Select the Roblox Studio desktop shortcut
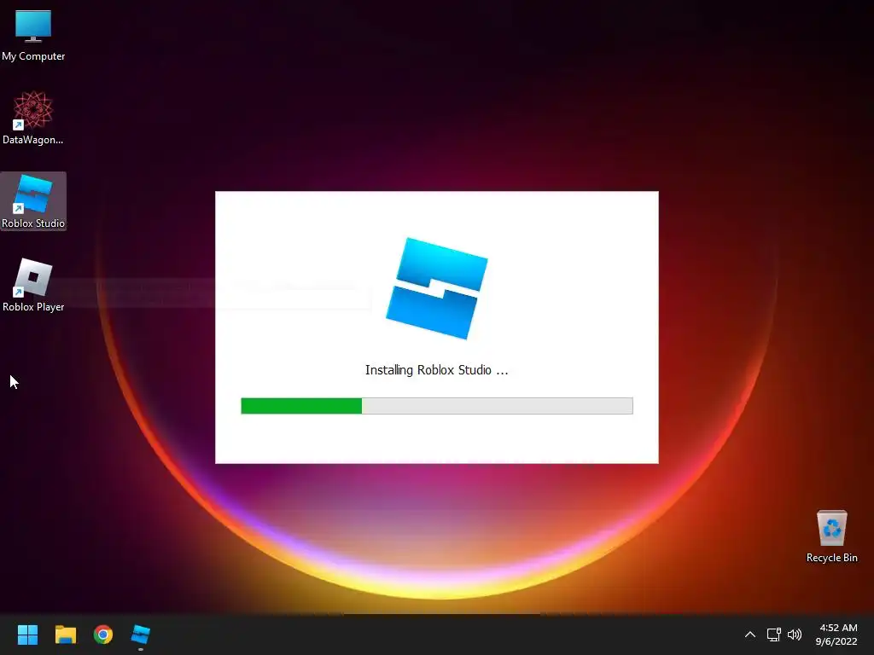 [x=33, y=201]
